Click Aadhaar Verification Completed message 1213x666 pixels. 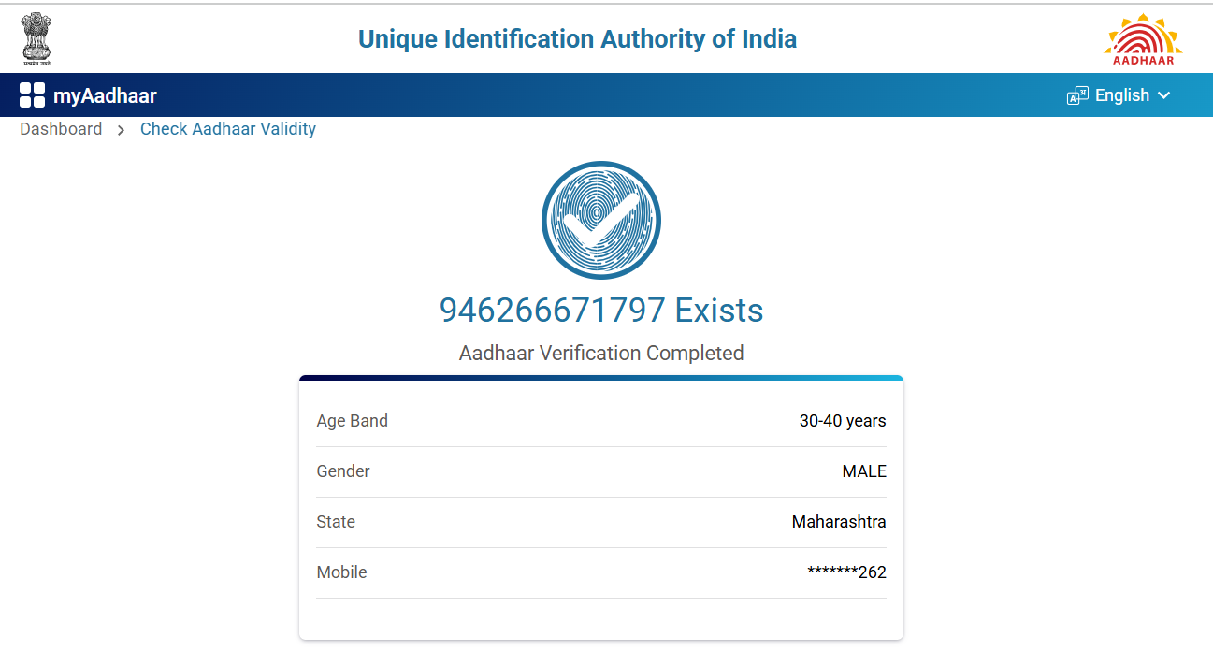[601, 354]
